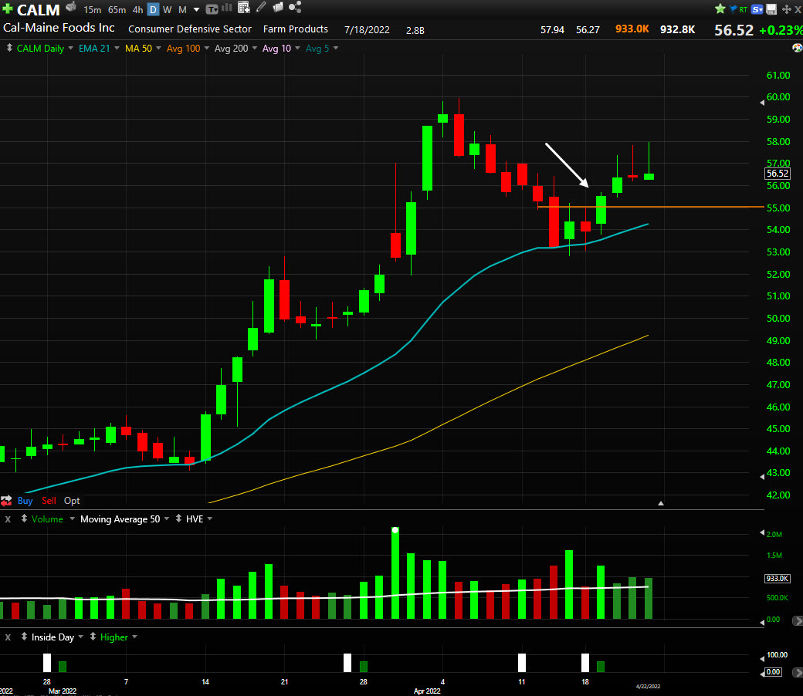Viewport: 803px width, 696px height.
Task: Open the CALM Daily dropdown
Action: pyautogui.click(x=70, y=48)
